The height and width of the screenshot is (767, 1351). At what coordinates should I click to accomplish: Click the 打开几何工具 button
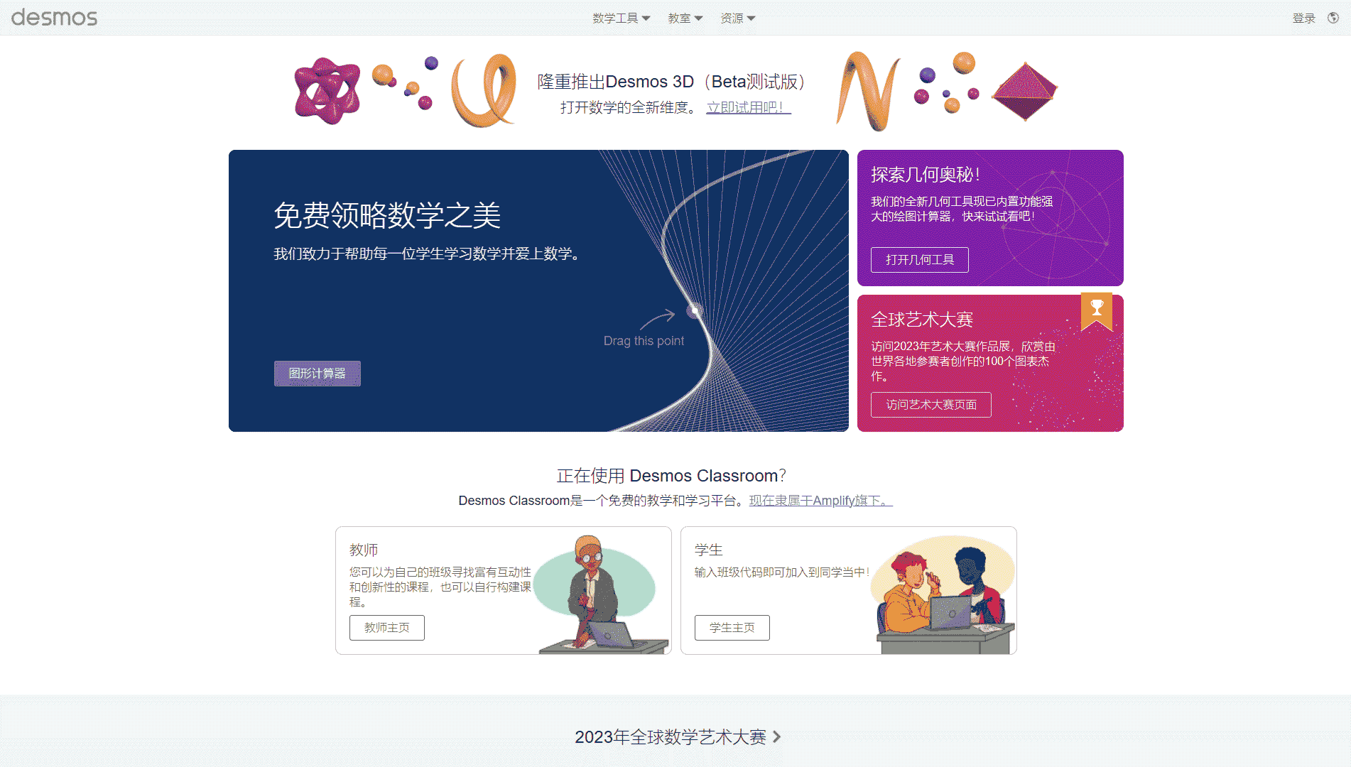coord(920,260)
